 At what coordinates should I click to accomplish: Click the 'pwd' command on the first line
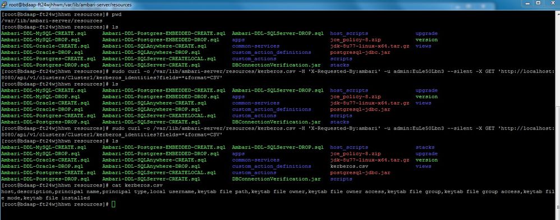(x=116, y=15)
